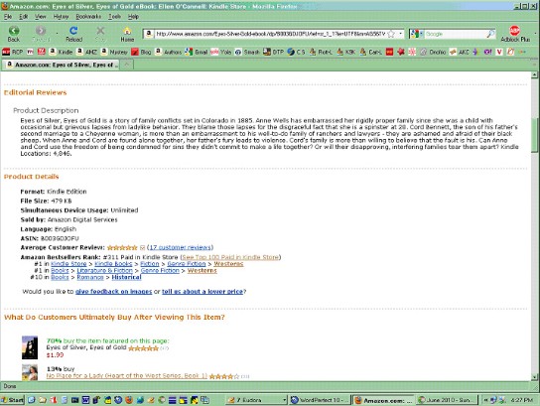The height and width of the screenshot is (406, 540).
Task: Open the Tools menu
Action: [x=115, y=16]
